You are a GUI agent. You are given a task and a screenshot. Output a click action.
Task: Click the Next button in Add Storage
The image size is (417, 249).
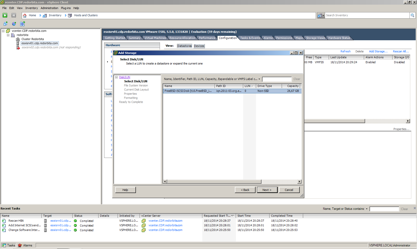[267, 190]
